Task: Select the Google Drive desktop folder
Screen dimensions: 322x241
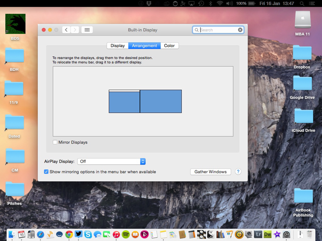Action: [x=302, y=84]
